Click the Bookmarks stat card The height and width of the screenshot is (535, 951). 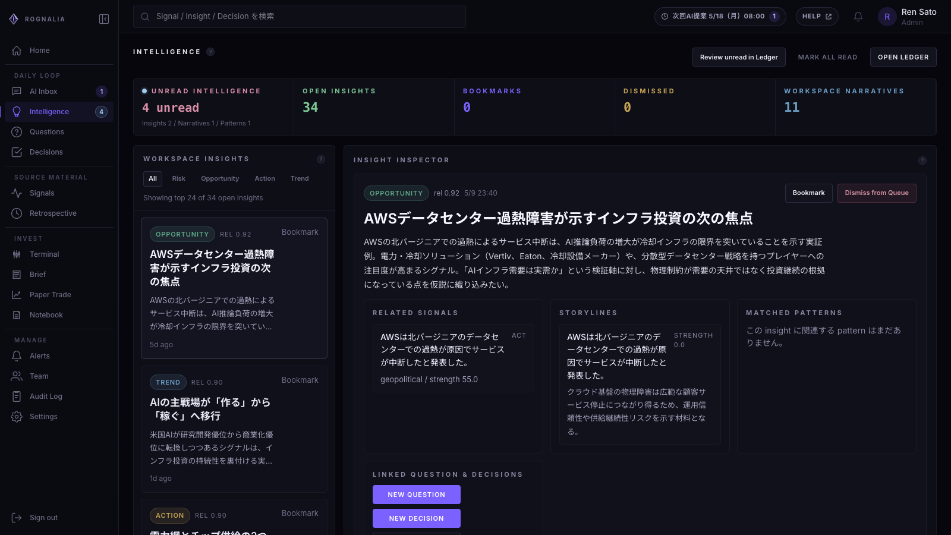[535, 107]
